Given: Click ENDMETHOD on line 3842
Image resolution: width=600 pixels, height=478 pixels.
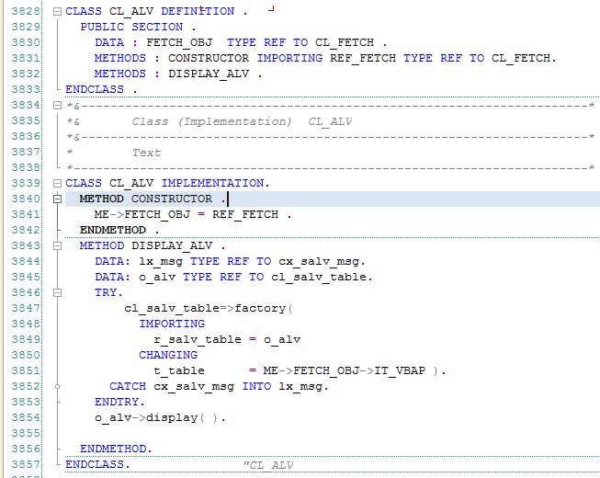Looking at the screenshot, I should 113,230.
